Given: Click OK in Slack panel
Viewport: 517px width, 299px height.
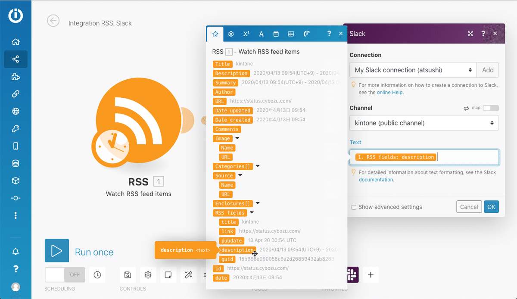Looking at the screenshot, I should tap(491, 207).
